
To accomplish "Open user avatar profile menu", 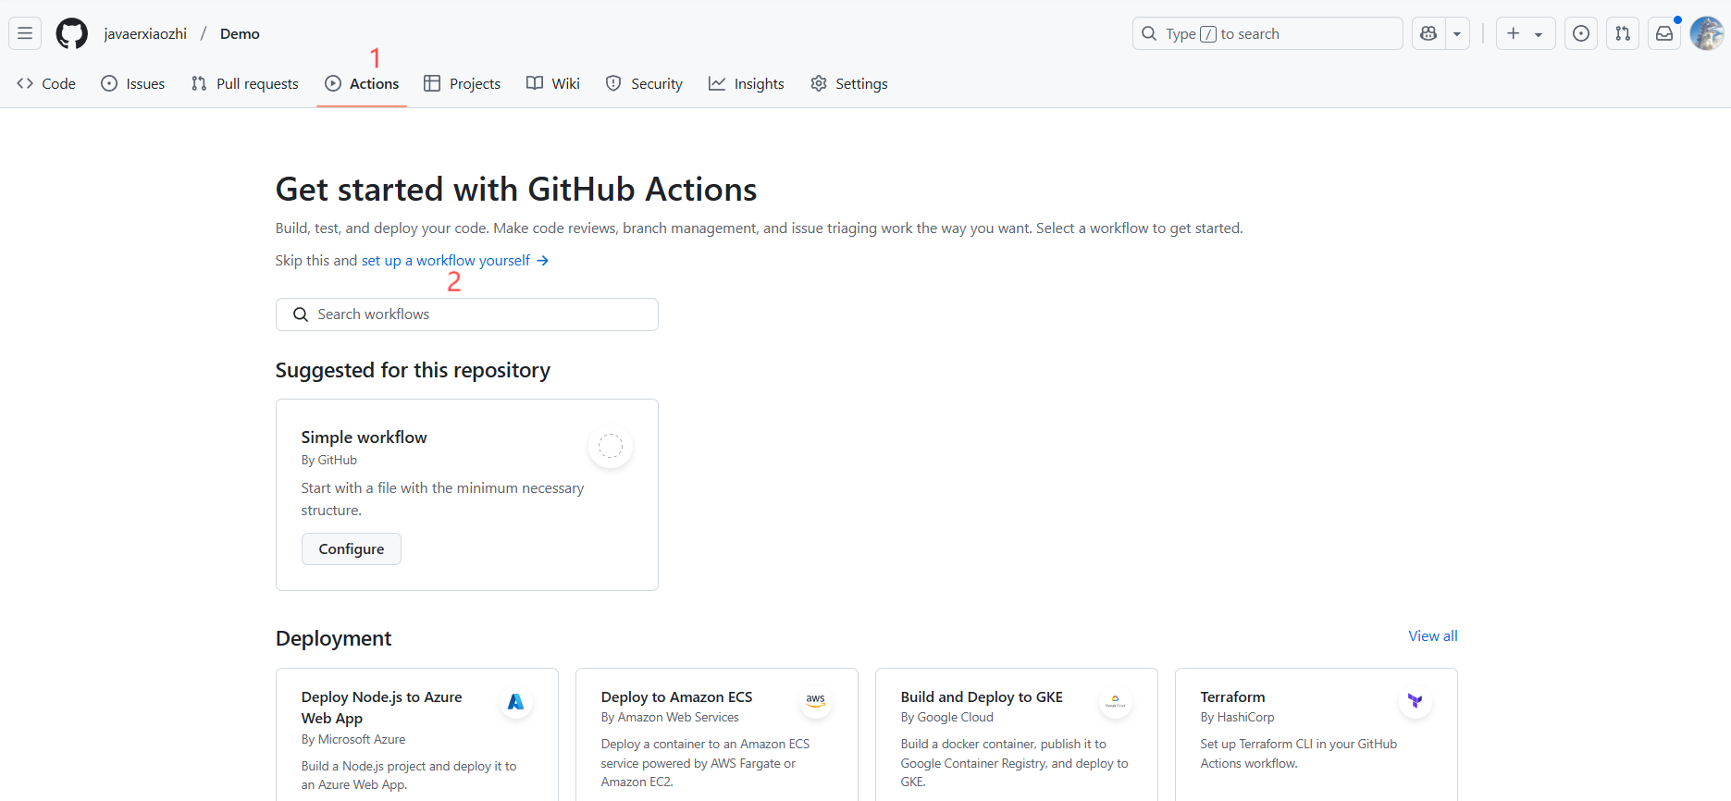I will (1707, 33).
